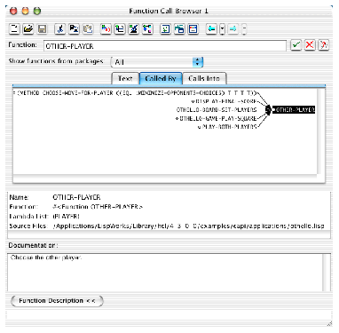Image resolution: width=339 pixels, height=333 pixels.
Task: Click the red X with arrow icon
Action: [x=324, y=45]
